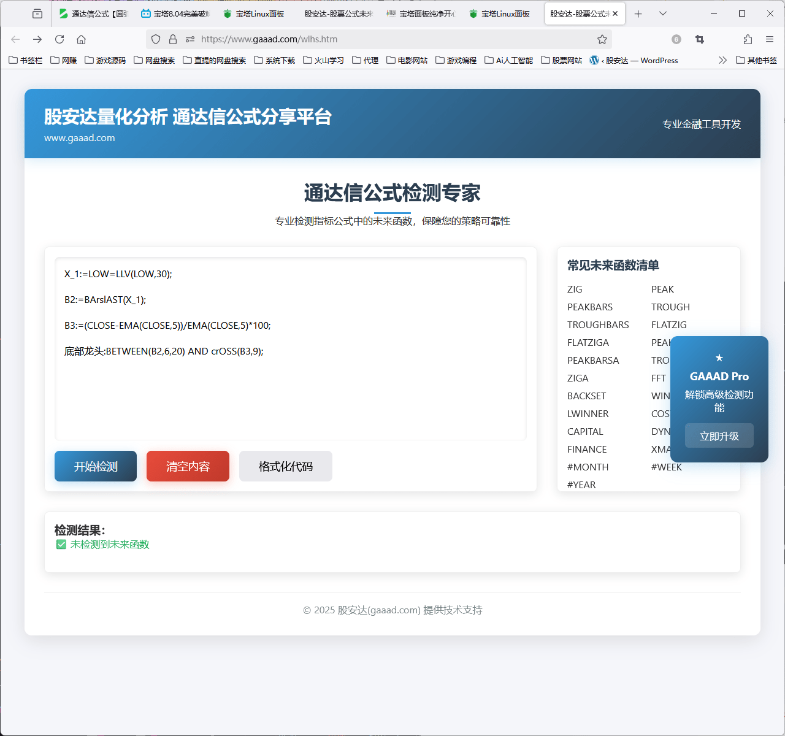Screen dimensions: 785x736
Task: Open the 直提的网盘搜索 bookmark folder
Action: coord(215,60)
